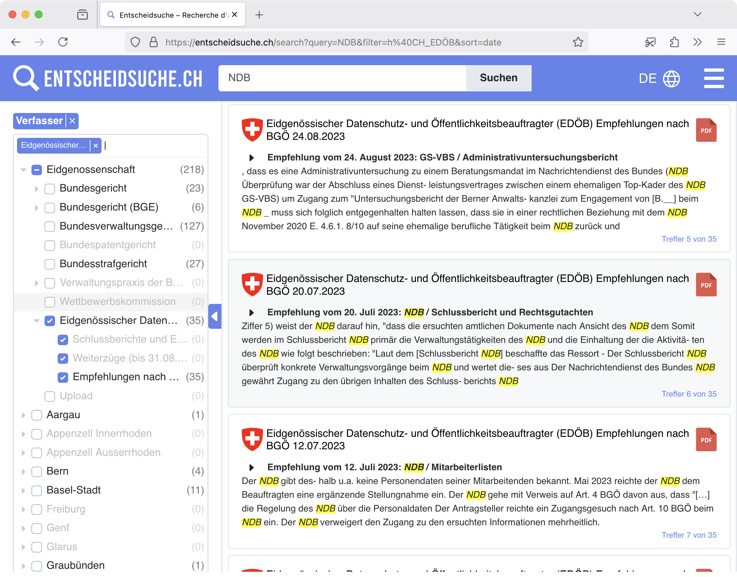Expand the Bundesgericht (BGE) subtree
This screenshot has height=577, width=737.
[x=36, y=207]
